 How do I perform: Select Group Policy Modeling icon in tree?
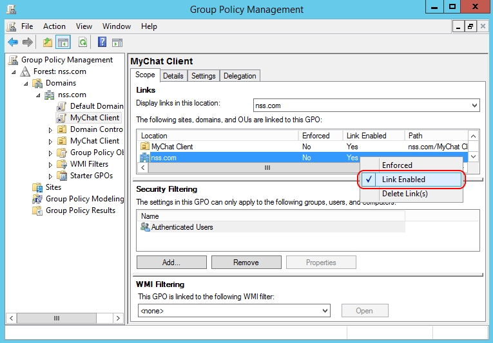click(37, 199)
